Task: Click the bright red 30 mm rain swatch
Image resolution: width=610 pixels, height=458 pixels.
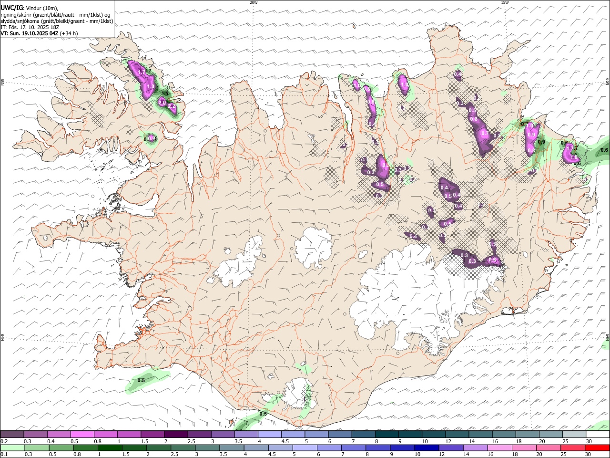Action: [x=598, y=448]
